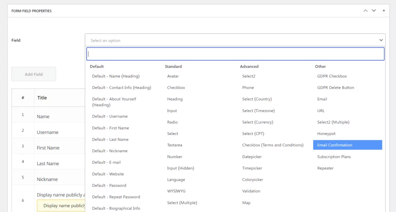396x212 pixels.
Task: Select the Phone field type
Action: tap(248, 87)
